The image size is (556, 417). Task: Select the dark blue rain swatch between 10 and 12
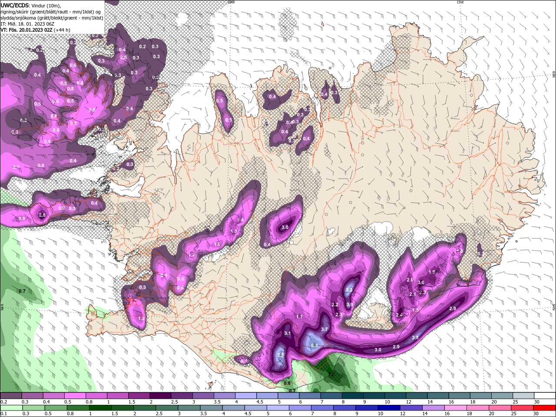click(390, 408)
